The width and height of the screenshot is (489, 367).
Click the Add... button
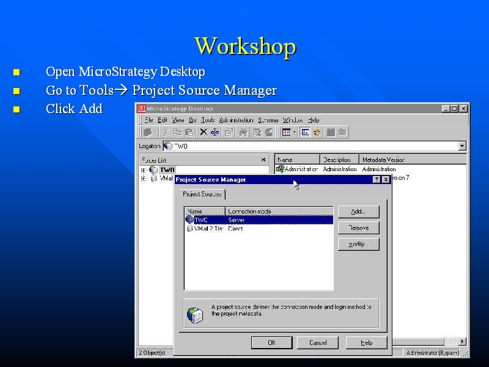[x=358, y=212]
